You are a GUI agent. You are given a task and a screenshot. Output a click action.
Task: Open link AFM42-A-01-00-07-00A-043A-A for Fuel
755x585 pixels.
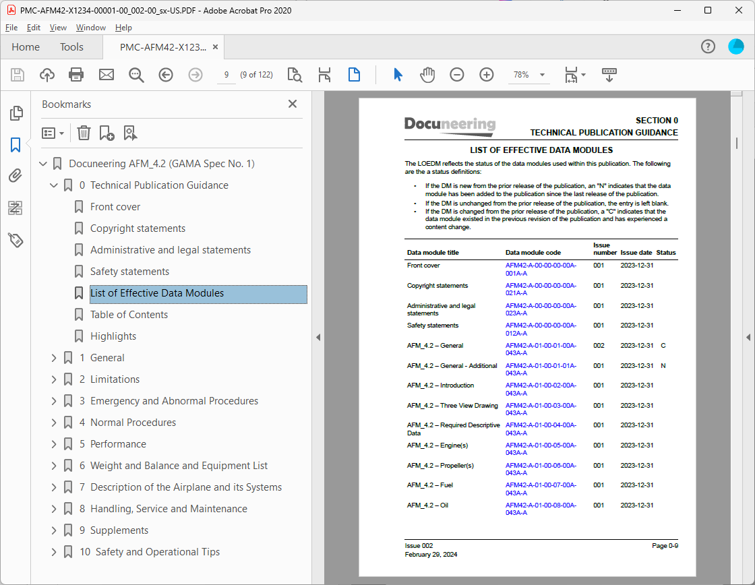[x=540, y=489]
